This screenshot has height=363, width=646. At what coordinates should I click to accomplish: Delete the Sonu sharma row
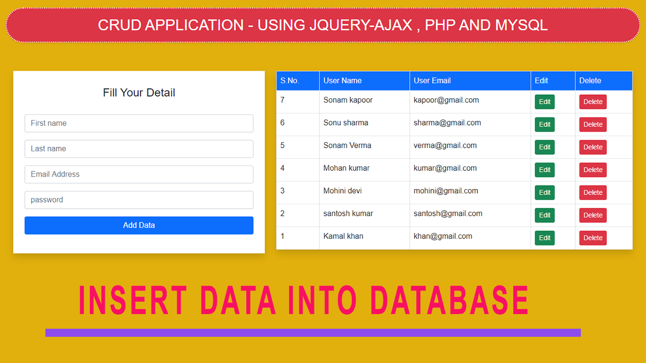click(x=593, y=125)
